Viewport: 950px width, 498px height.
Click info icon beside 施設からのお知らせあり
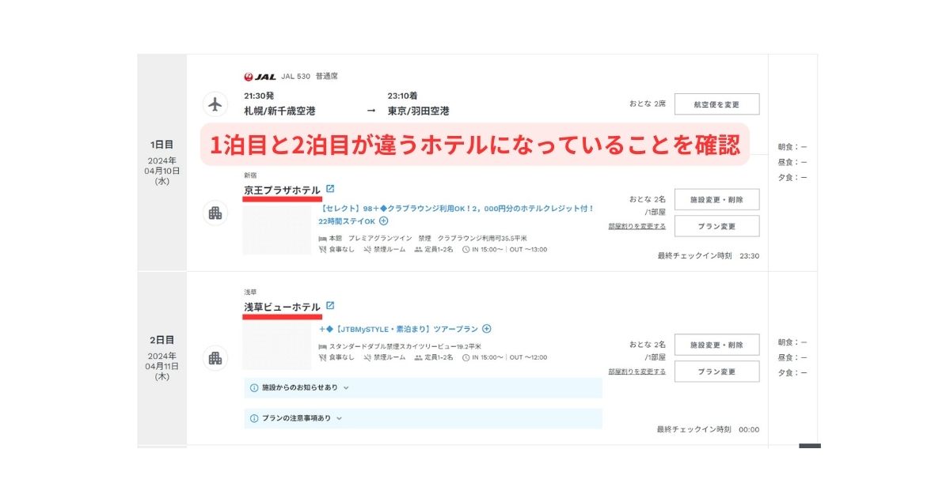tap(254, 388)
